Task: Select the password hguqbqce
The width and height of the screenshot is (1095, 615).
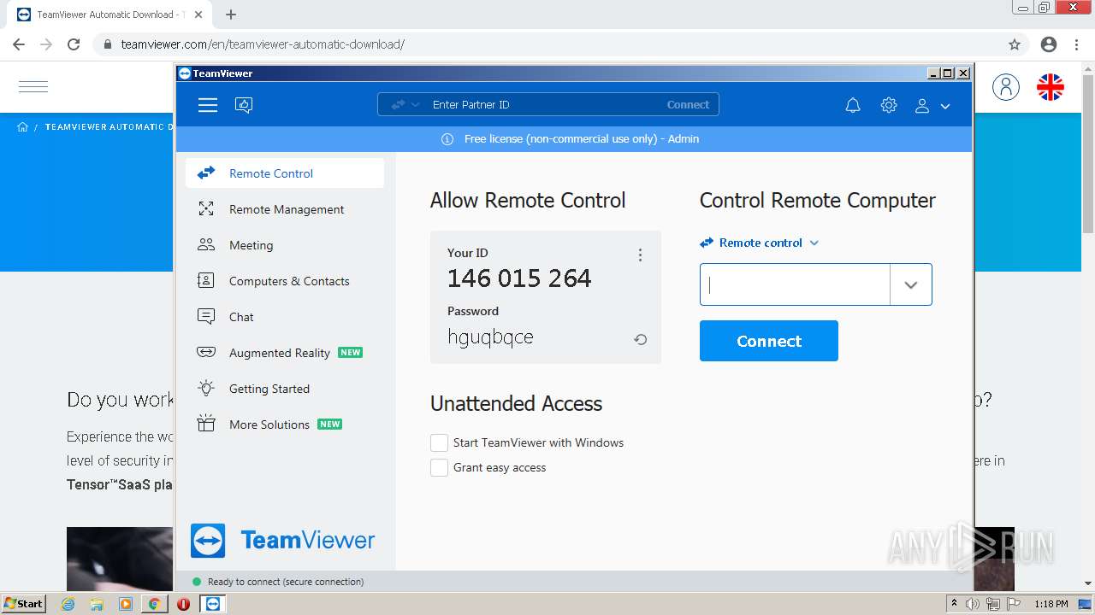Action: pyautogui.click(x=490, y=337)
